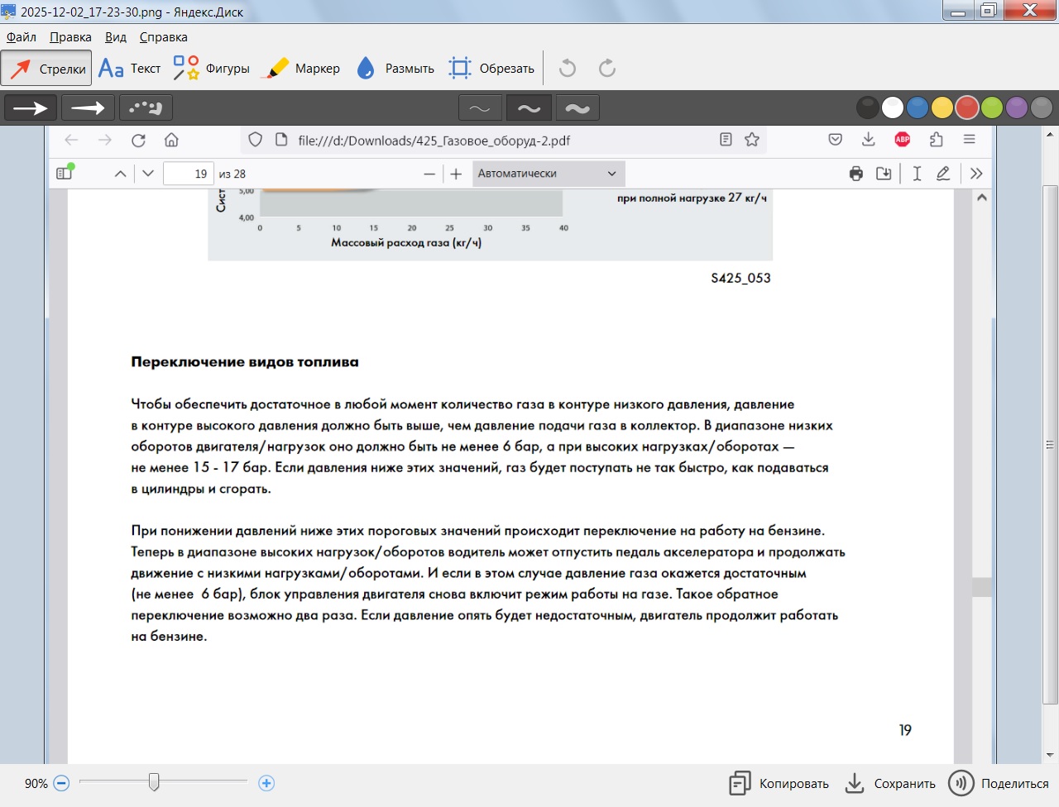The width and height of the screenshot is (1059, 807).
Task: Click the redo arrow icon
Action: [607, 69]
